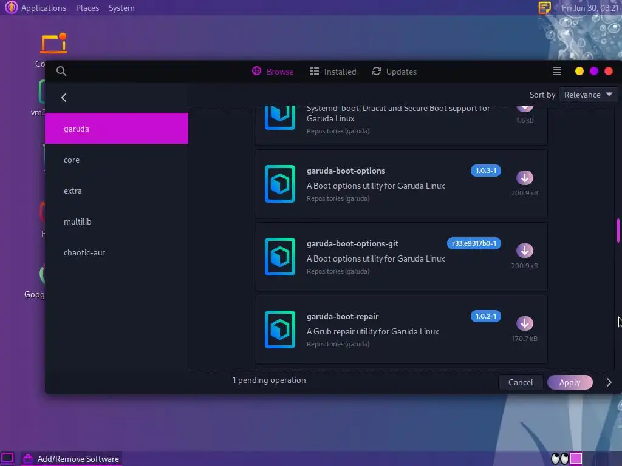Click the garuda-boot-options-git title
The height and width of the screenshot is (466, 622).
[x=352, y=244]
